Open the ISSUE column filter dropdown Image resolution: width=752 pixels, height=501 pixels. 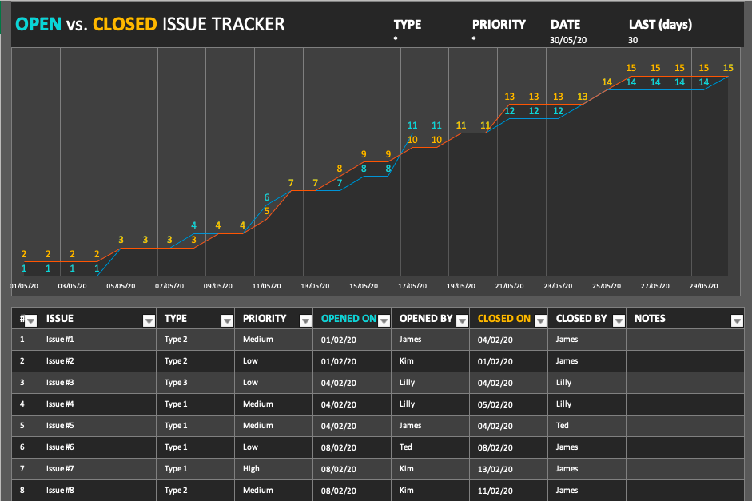pyautogui.click(x=149, y=320)
